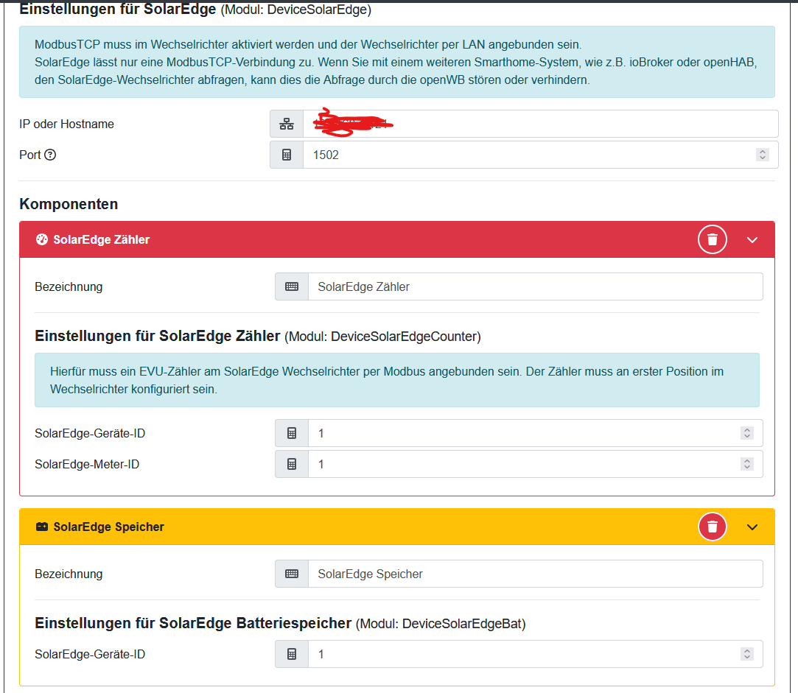
Task: Click the SolarEdge Speicher header title
Action: tap(109, 527)
